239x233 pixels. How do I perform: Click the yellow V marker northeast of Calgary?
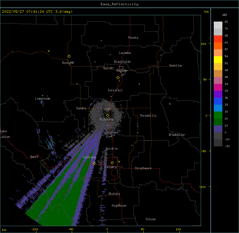tap(119, 162)
